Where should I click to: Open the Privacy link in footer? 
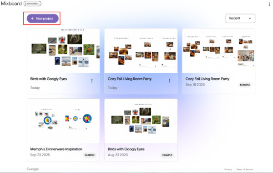point(228,169)
